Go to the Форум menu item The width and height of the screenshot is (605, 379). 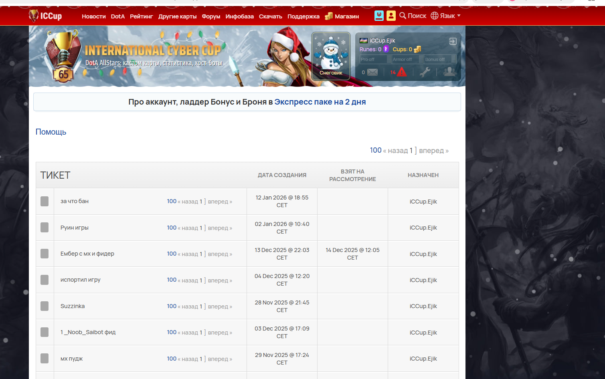coord(211,16)
